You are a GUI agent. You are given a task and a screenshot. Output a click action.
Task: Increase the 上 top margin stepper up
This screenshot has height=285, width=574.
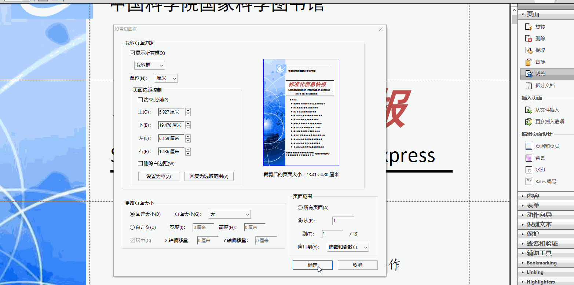click(x=188, y=110)
